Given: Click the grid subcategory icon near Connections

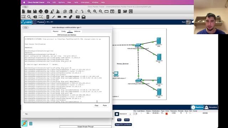Looking at the screenshot, I should (31, 124).
